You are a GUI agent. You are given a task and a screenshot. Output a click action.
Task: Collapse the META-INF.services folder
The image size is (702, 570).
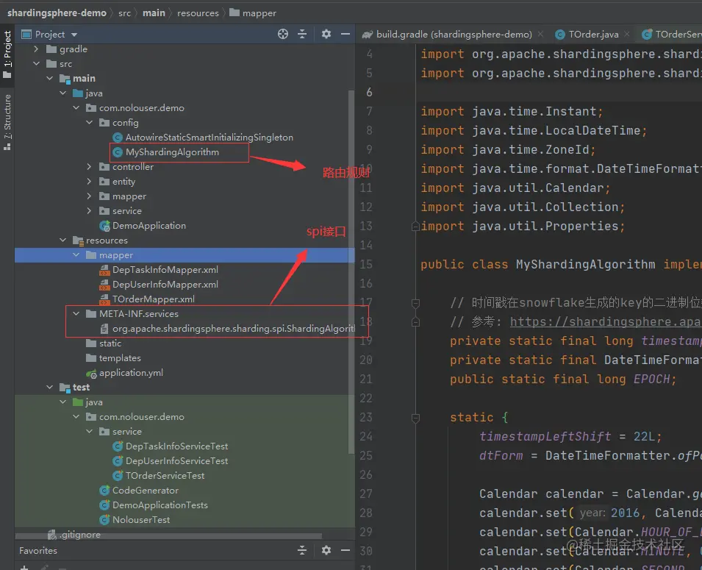point(76,314)
